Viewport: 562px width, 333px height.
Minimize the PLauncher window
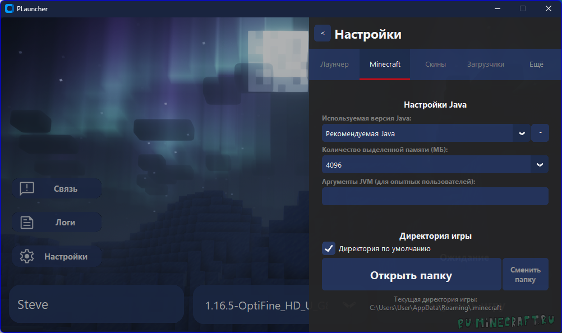point(497,8)
